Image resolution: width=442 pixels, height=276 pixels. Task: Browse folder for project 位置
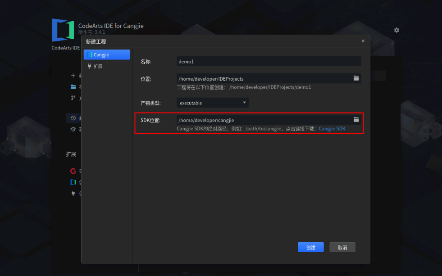click(356, 78)
